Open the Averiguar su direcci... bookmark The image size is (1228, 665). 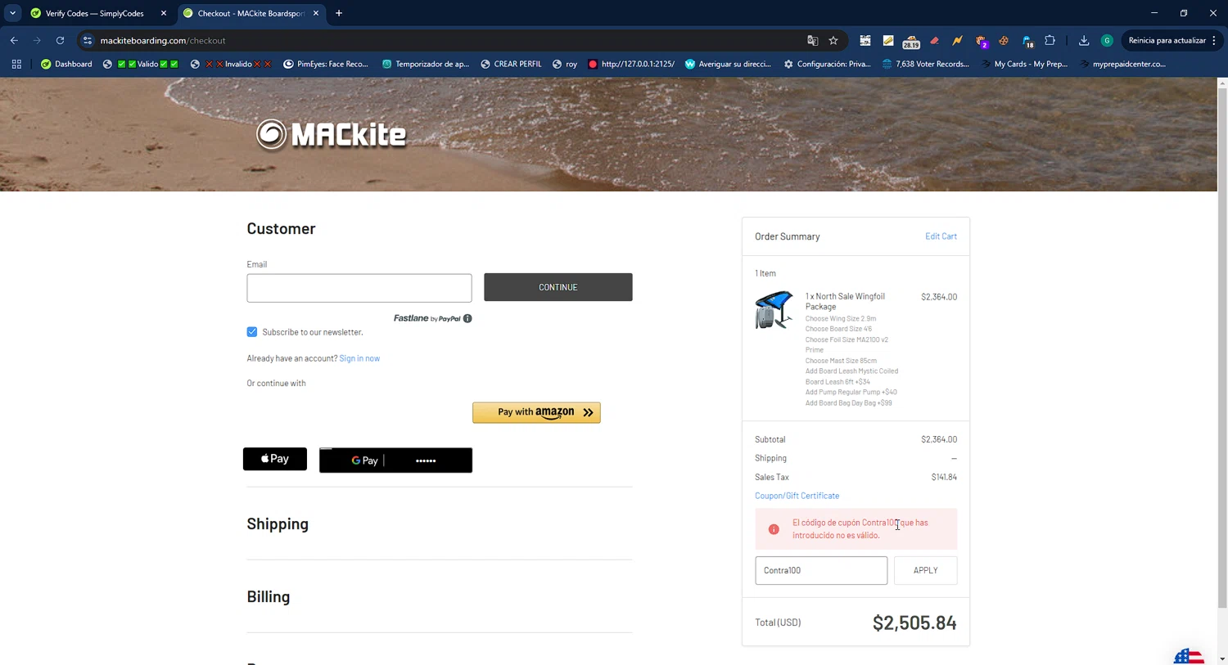tap(728, 64)
